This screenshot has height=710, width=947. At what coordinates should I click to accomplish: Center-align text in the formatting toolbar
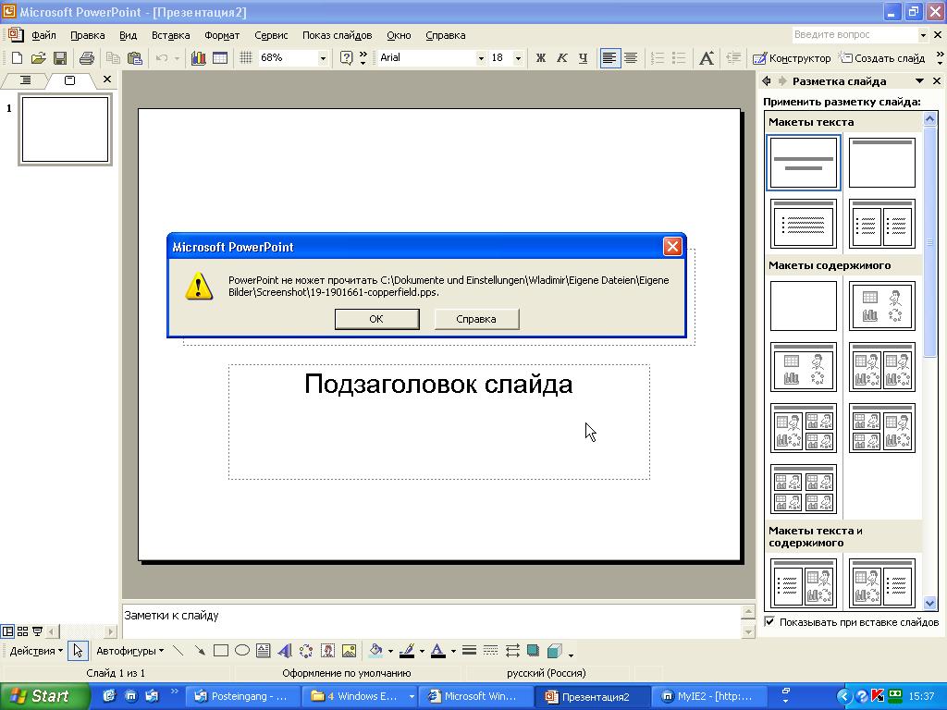[x=631, y=58]
